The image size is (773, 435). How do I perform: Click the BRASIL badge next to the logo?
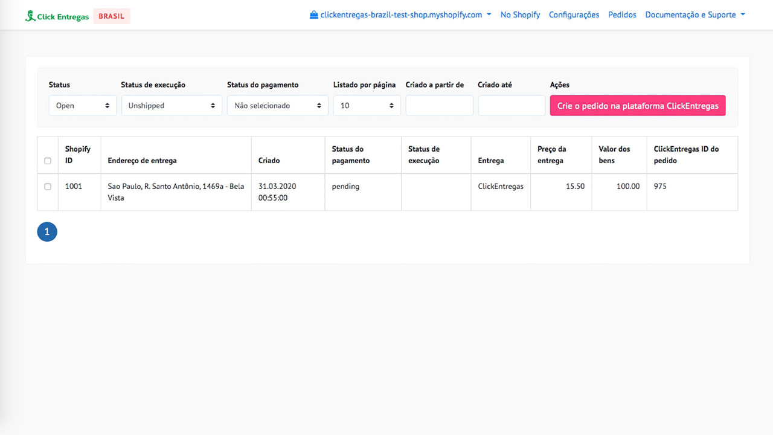click(x=111, y=16)
